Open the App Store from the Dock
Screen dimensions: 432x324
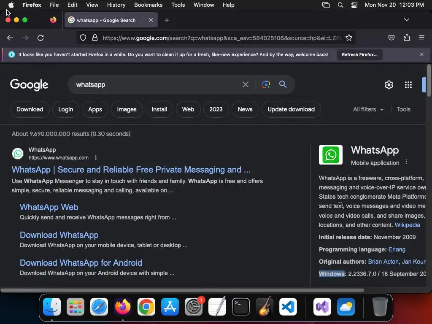coord(170,307)
